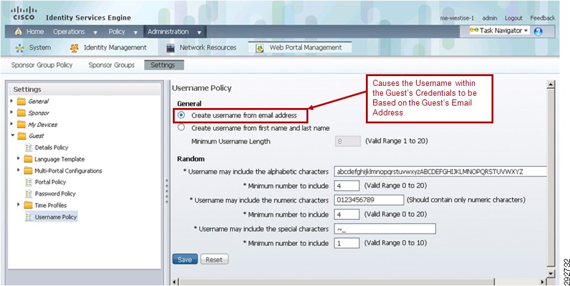The image size is (570, 286).
Task: Expand the Time Profiles node
Action: coord(19,205)
